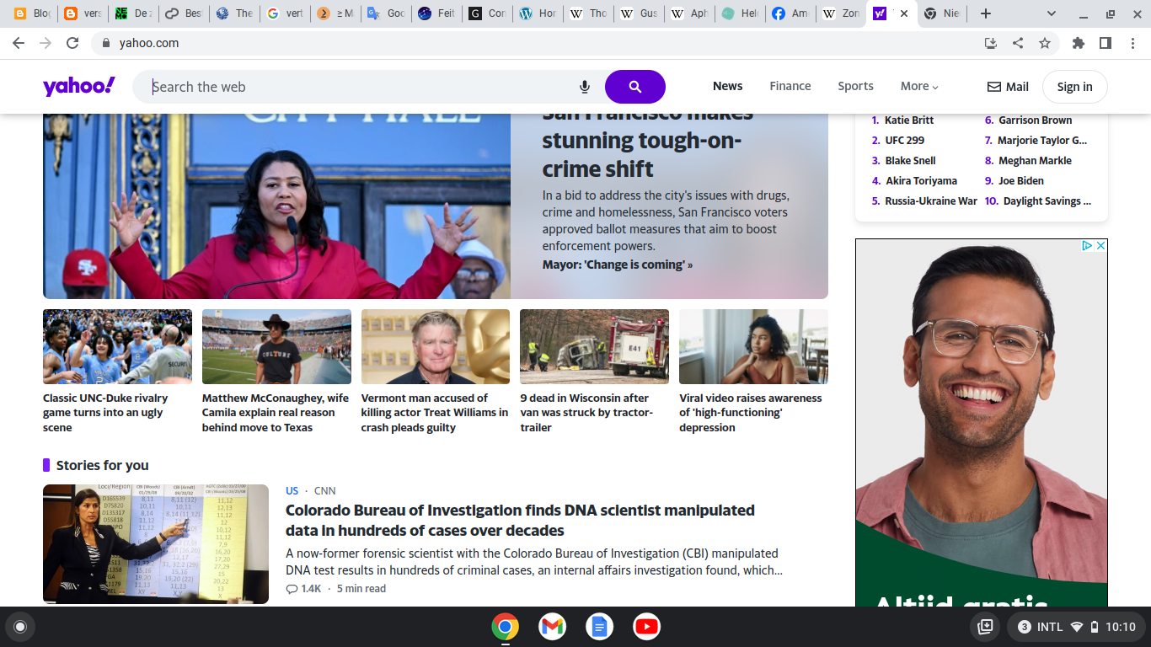Click the San Francisco mayor lead photo

(x=276, y=206)
